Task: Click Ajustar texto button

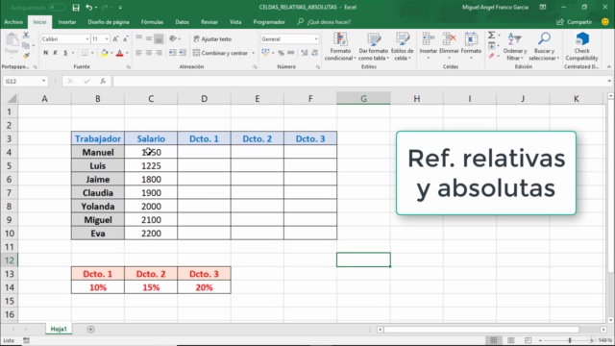Action: tap(212, 38)
